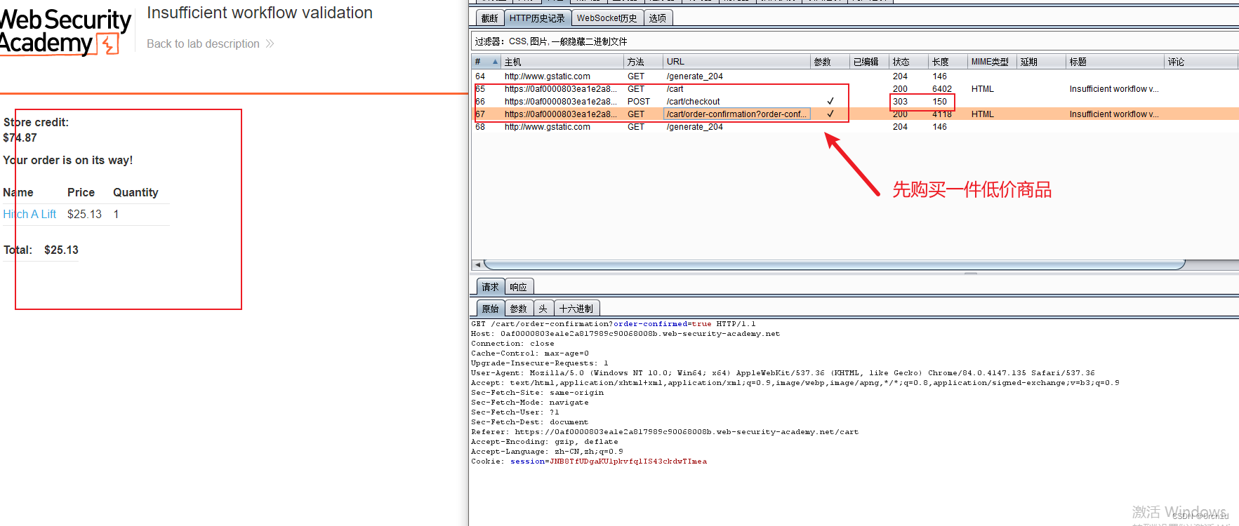The image size is (1239, 526).
Task: Click the HTML MIME cell in row 67
Action: pos(982,114)
